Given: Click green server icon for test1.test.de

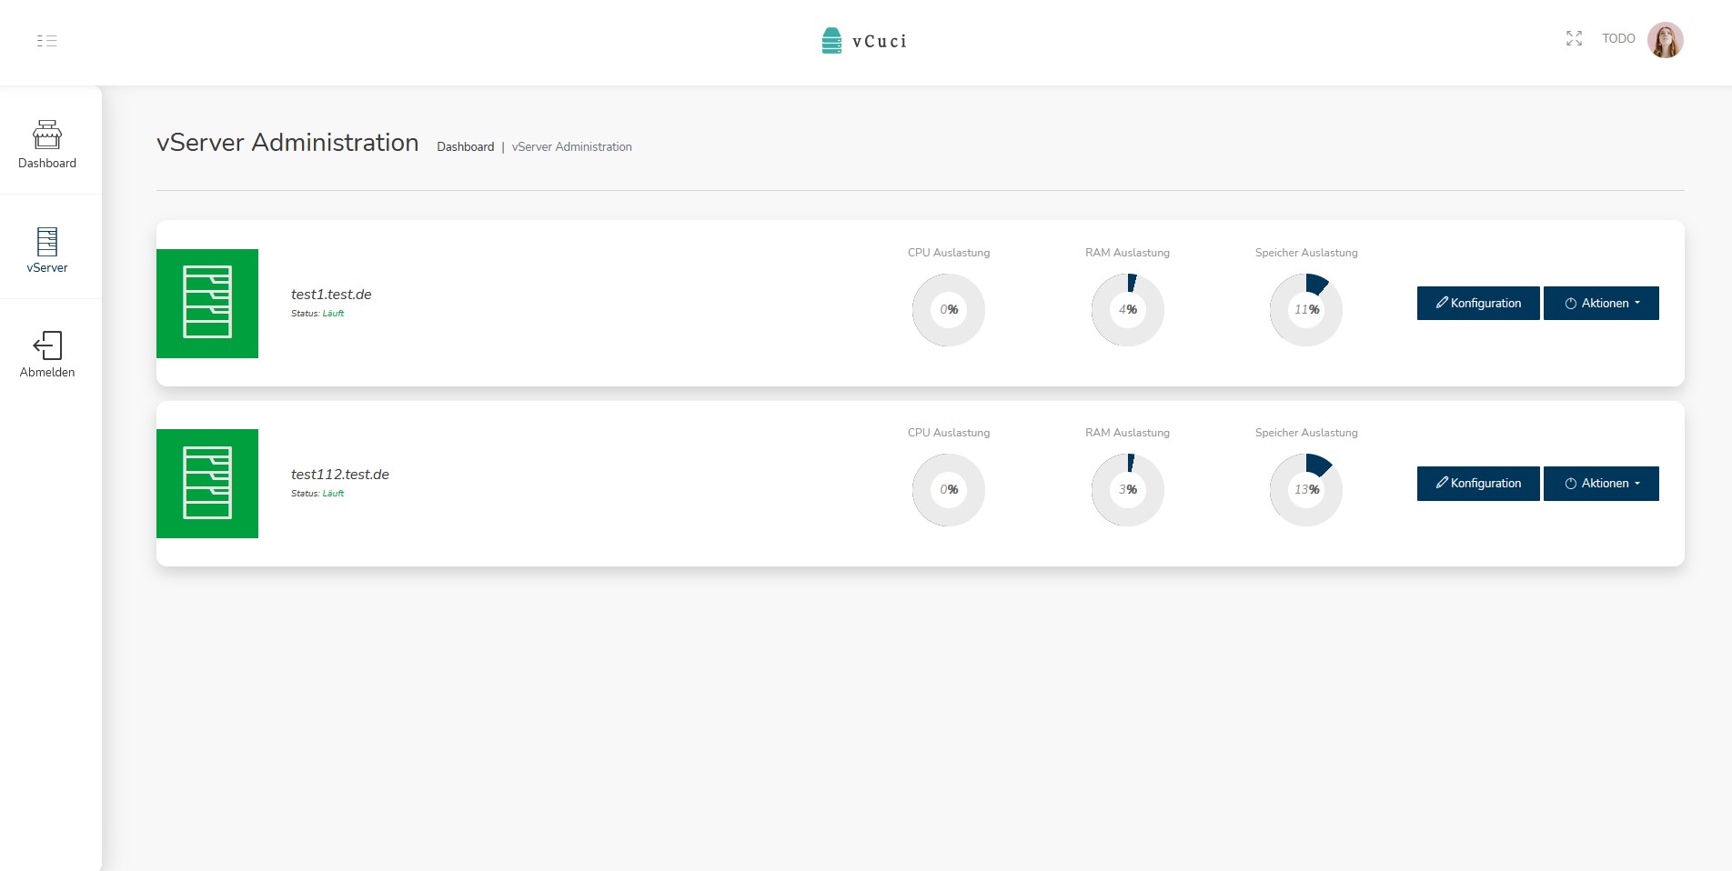Looking at the screenshot, I should pyautogui.click(x=207, y=304).
